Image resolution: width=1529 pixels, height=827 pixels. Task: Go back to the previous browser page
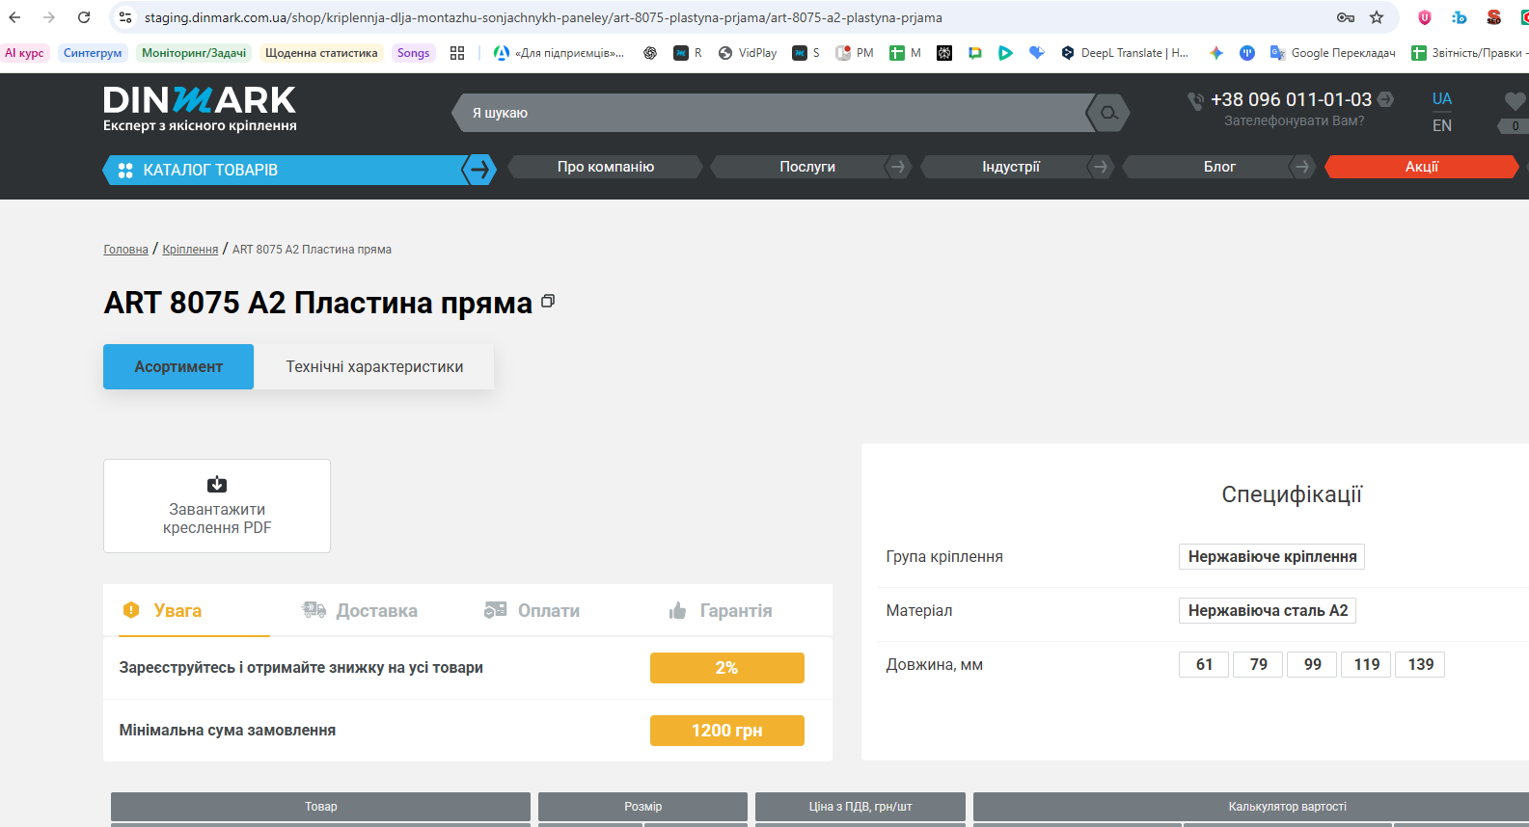[x=14, y=17]
